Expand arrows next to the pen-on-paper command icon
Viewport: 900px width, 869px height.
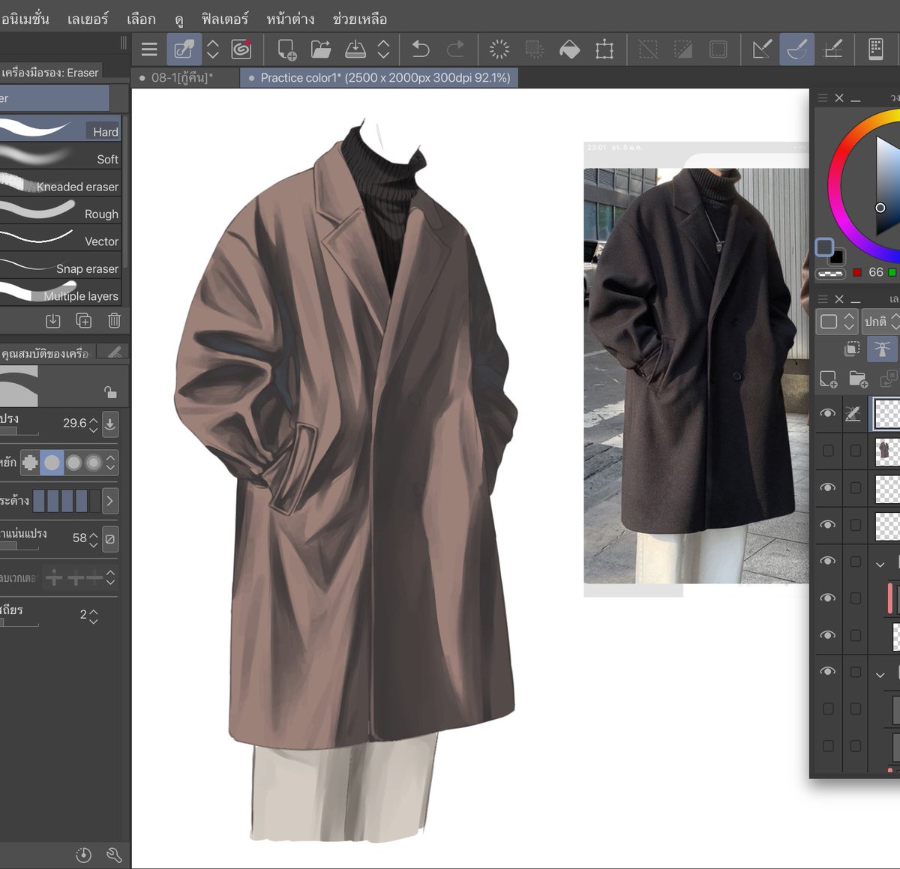click(213, 49)
